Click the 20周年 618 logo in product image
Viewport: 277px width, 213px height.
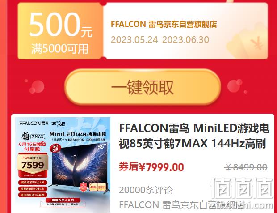tap(58, 123)
